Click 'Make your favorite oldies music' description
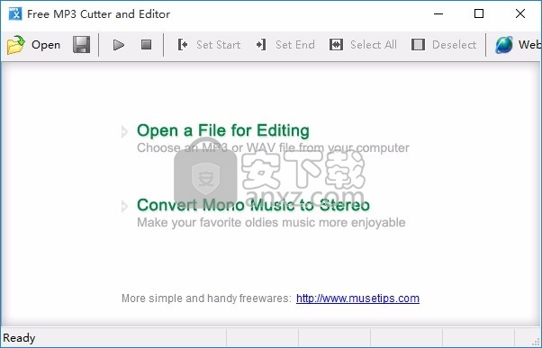This screenshot has width=542, height=348. (271, 222)
